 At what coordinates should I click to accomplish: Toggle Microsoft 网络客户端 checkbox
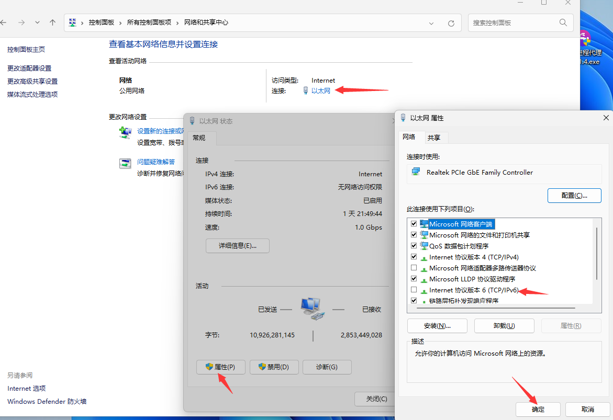click(x=414, y=224)
